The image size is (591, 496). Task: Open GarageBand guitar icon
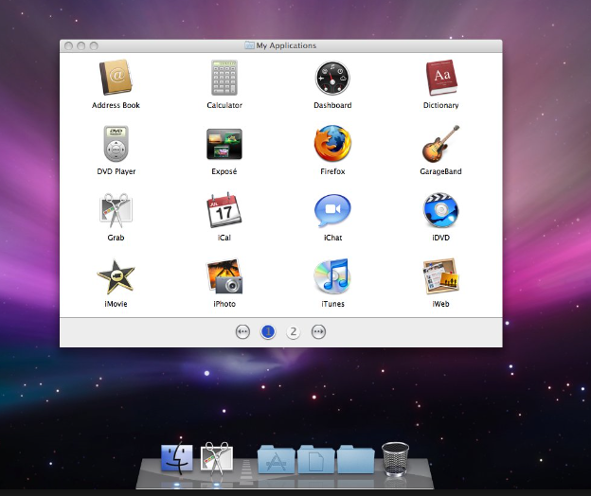tap(440, 144)
